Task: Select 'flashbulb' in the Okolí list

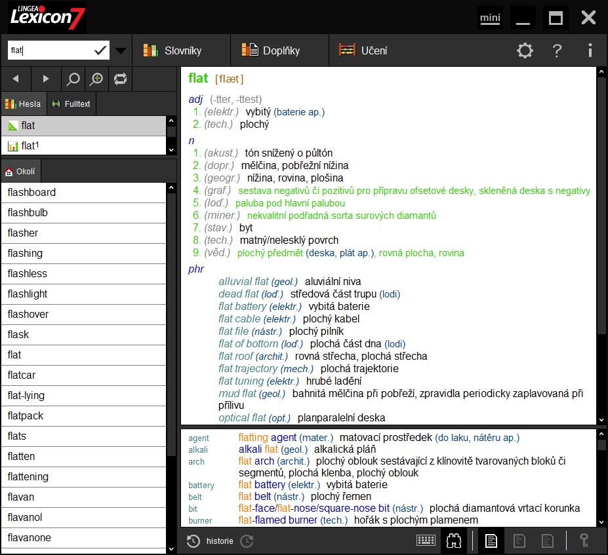Action: 84,212
